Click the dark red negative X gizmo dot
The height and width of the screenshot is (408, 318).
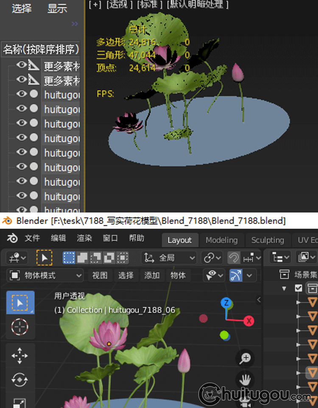203,318
